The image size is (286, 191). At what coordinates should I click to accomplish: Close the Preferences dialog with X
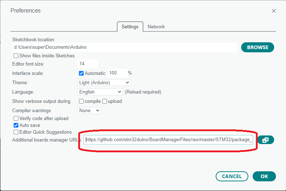click(273, 11)
